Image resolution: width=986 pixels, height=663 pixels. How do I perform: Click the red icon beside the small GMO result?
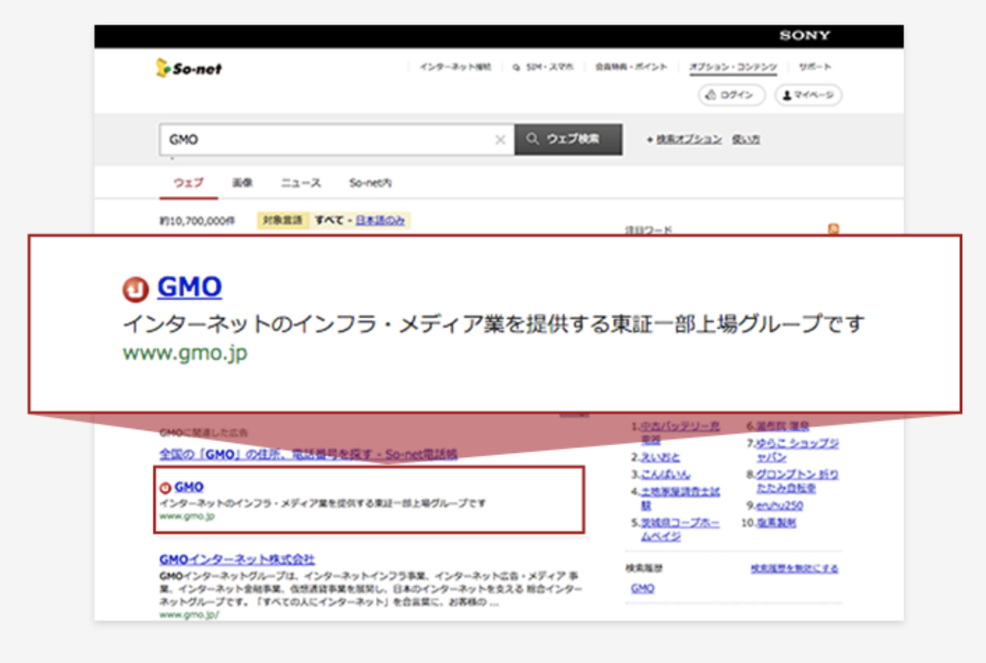click(165, 487)
